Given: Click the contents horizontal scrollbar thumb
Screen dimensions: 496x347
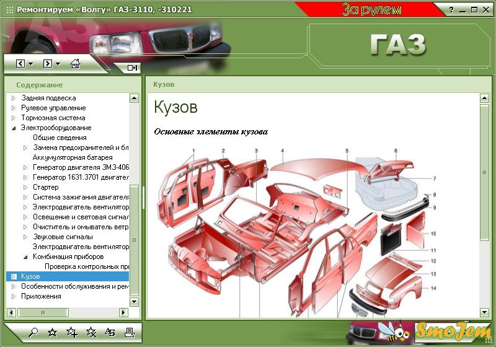Looking at the screenshot, I should point(43,312).
